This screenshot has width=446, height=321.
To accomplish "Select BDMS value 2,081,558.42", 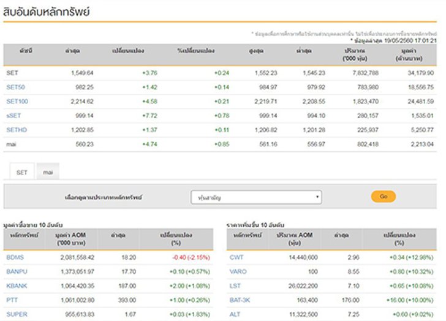I will [77, 257].
